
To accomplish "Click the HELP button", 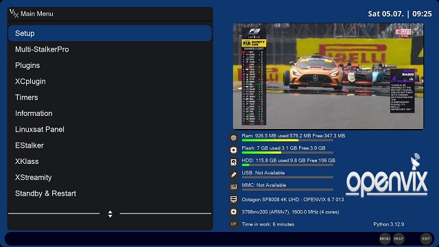I will (x=399, y=239).
